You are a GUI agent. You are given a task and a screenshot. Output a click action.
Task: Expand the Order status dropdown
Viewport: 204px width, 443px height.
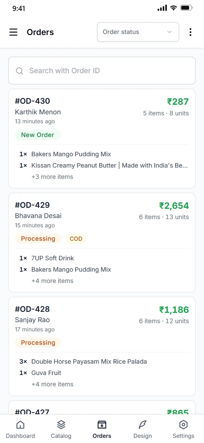click(138, 32)
